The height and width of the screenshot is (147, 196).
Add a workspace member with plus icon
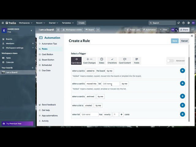33,43
